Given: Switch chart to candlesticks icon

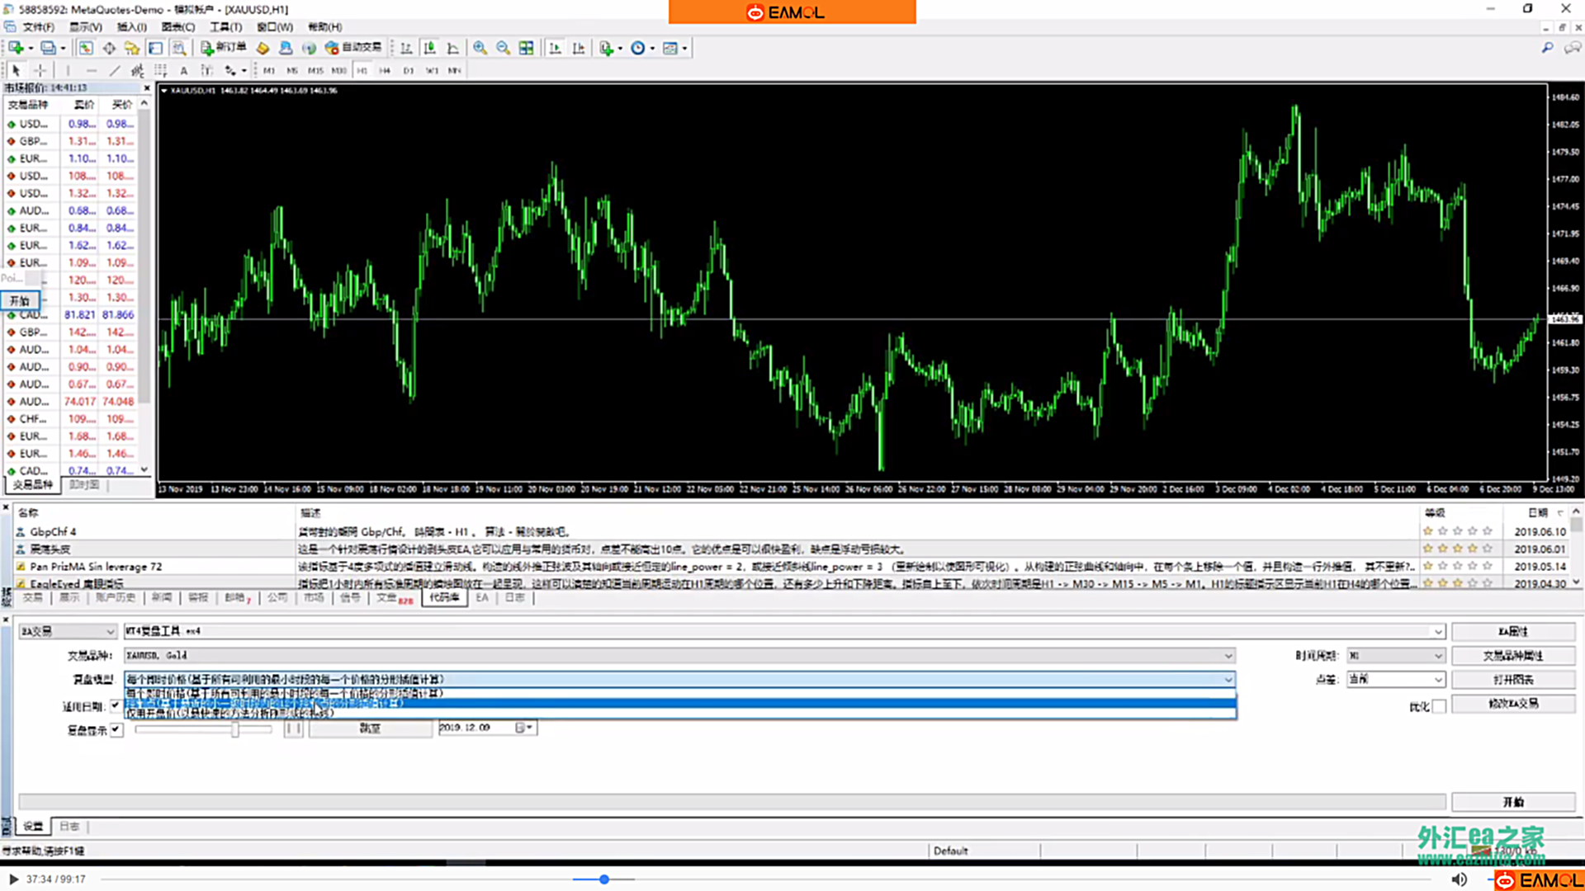Looking at the screenshot, I should (x=429, y=48).
